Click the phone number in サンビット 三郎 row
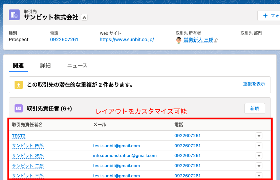Screen dimensions: 280x180 [188, 176]
